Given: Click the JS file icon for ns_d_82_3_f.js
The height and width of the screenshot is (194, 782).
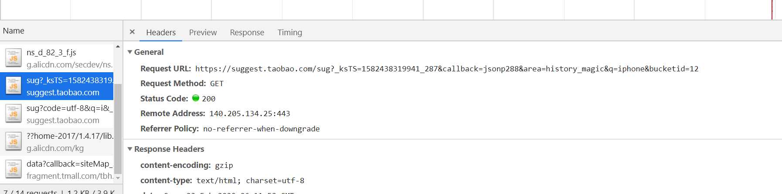Looking at the screenshot, I should point(13,58).
